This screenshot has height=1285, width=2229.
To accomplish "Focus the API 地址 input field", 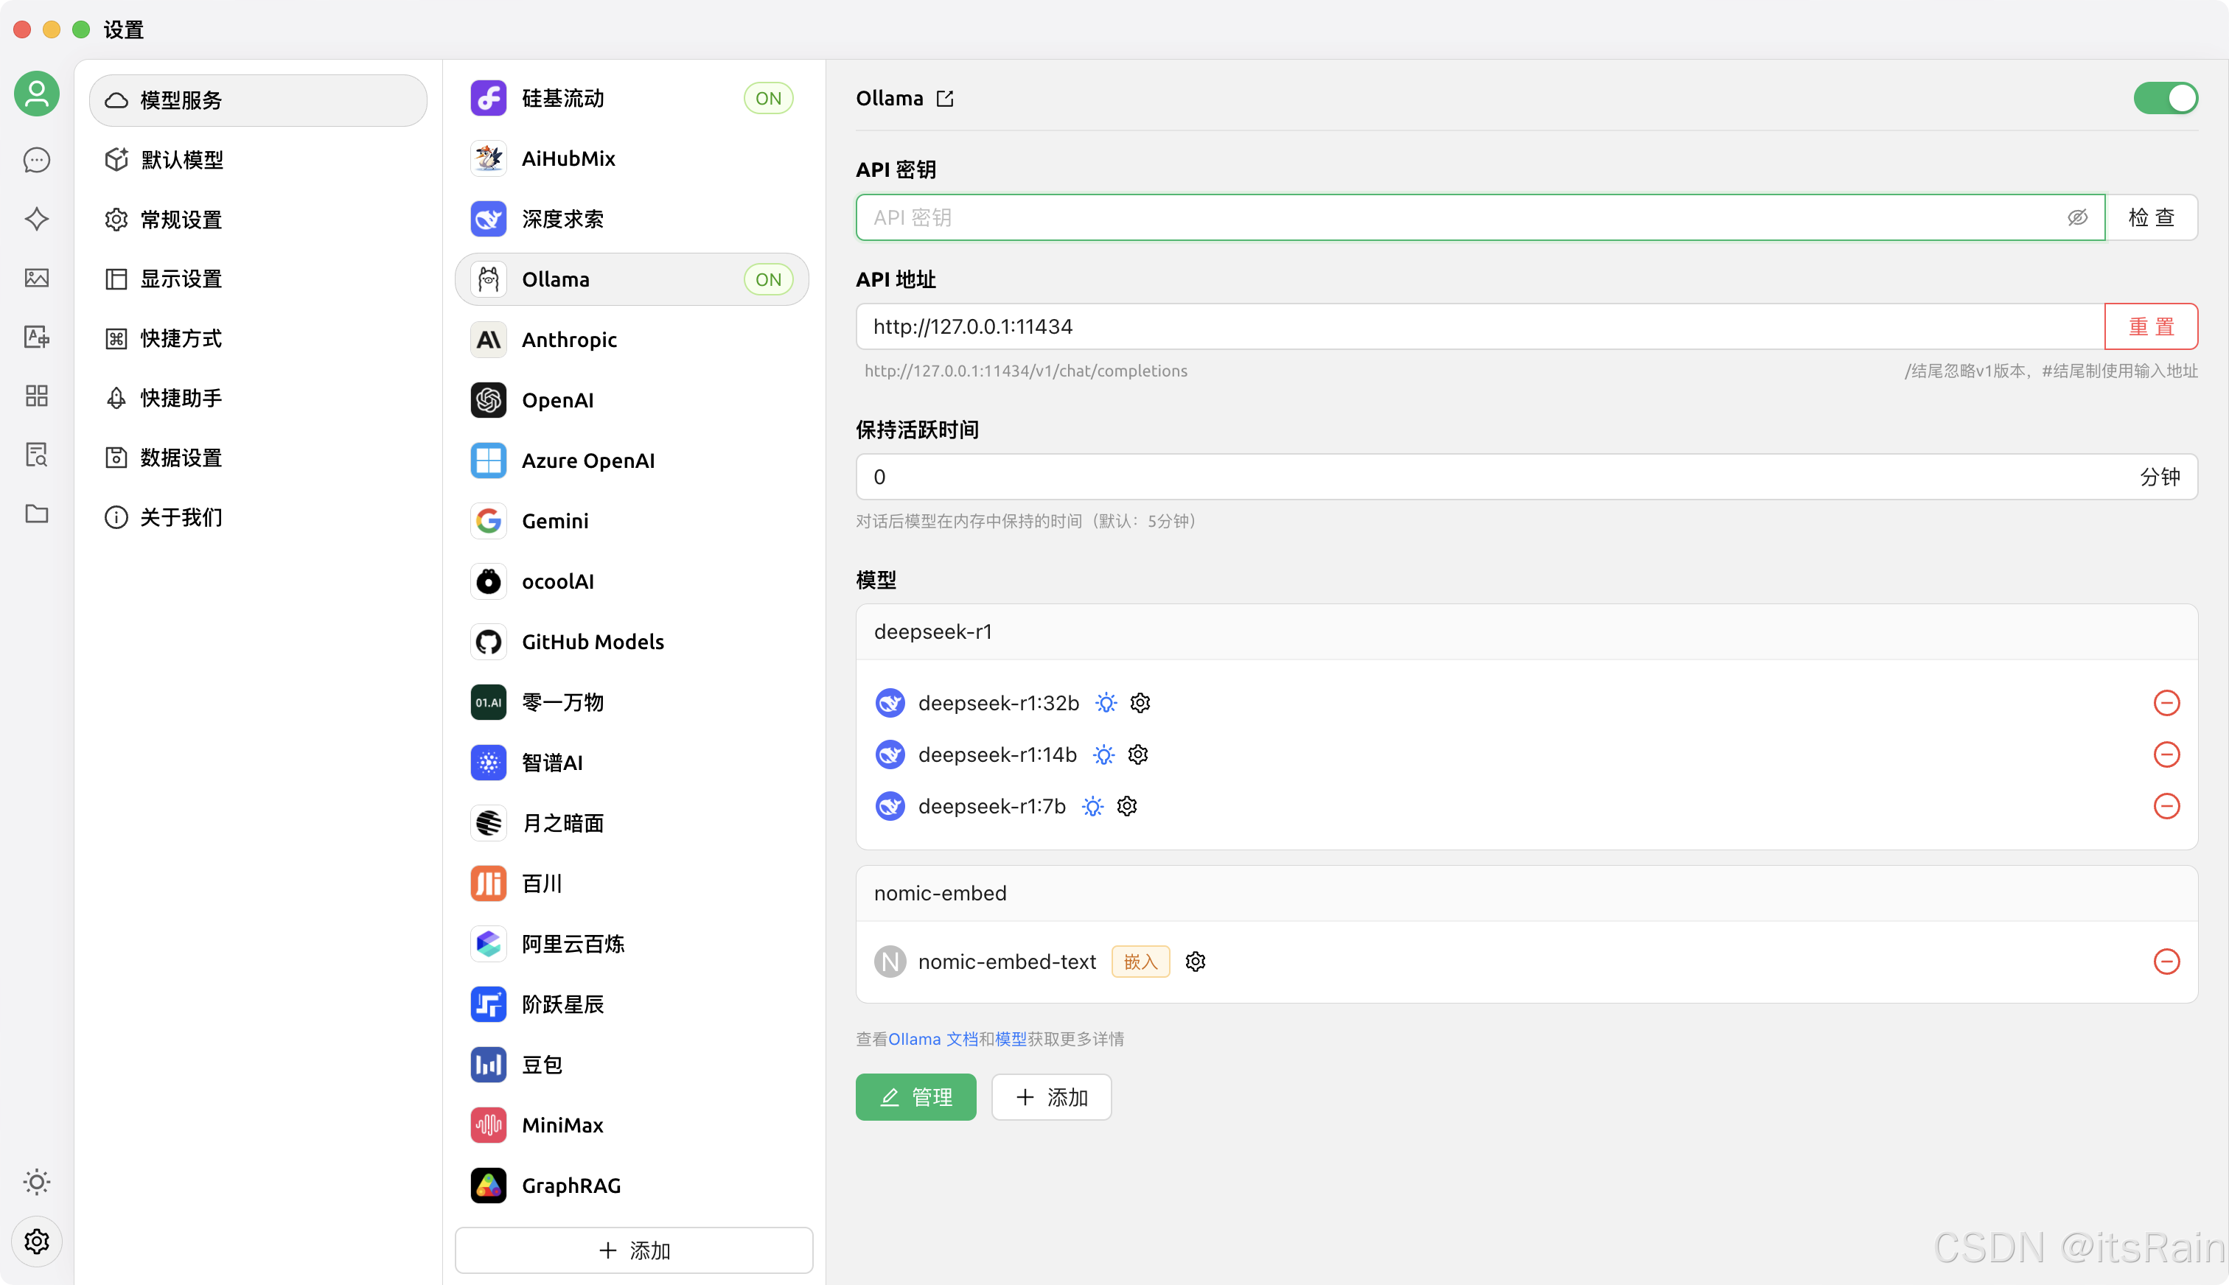I will [x=1480, y=326].
